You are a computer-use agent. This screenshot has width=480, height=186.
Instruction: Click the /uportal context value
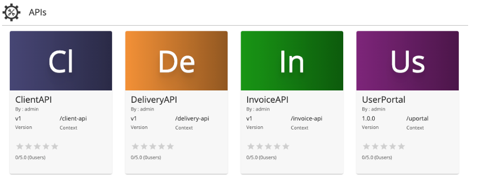(417, 119)
